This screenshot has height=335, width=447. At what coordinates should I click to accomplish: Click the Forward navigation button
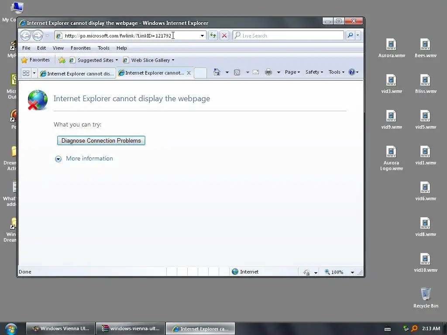(38, 36)
